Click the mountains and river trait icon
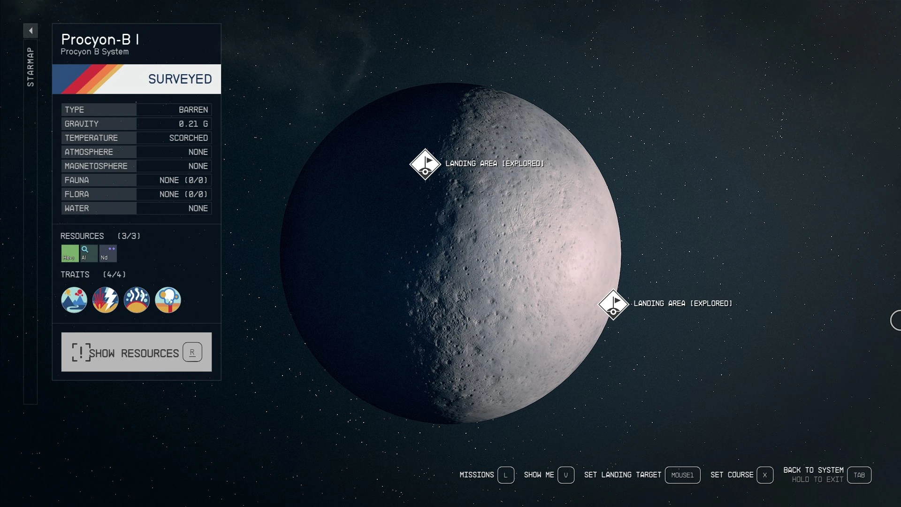Screen dimensions: 901x507 click(x=74, y=300)
